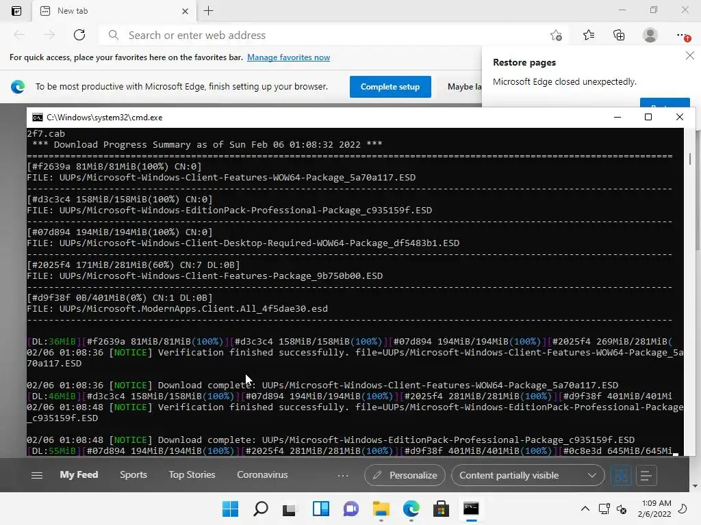This screenshot has height=525, width=701.
Task: Select the Coronavirus tab
Action: (262, 474)
